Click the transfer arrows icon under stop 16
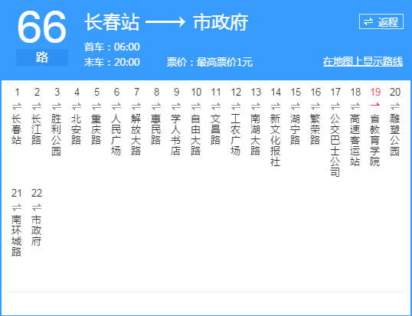This screenshot has height=316, width=412. pyautogui.click(x=316, y=106)
